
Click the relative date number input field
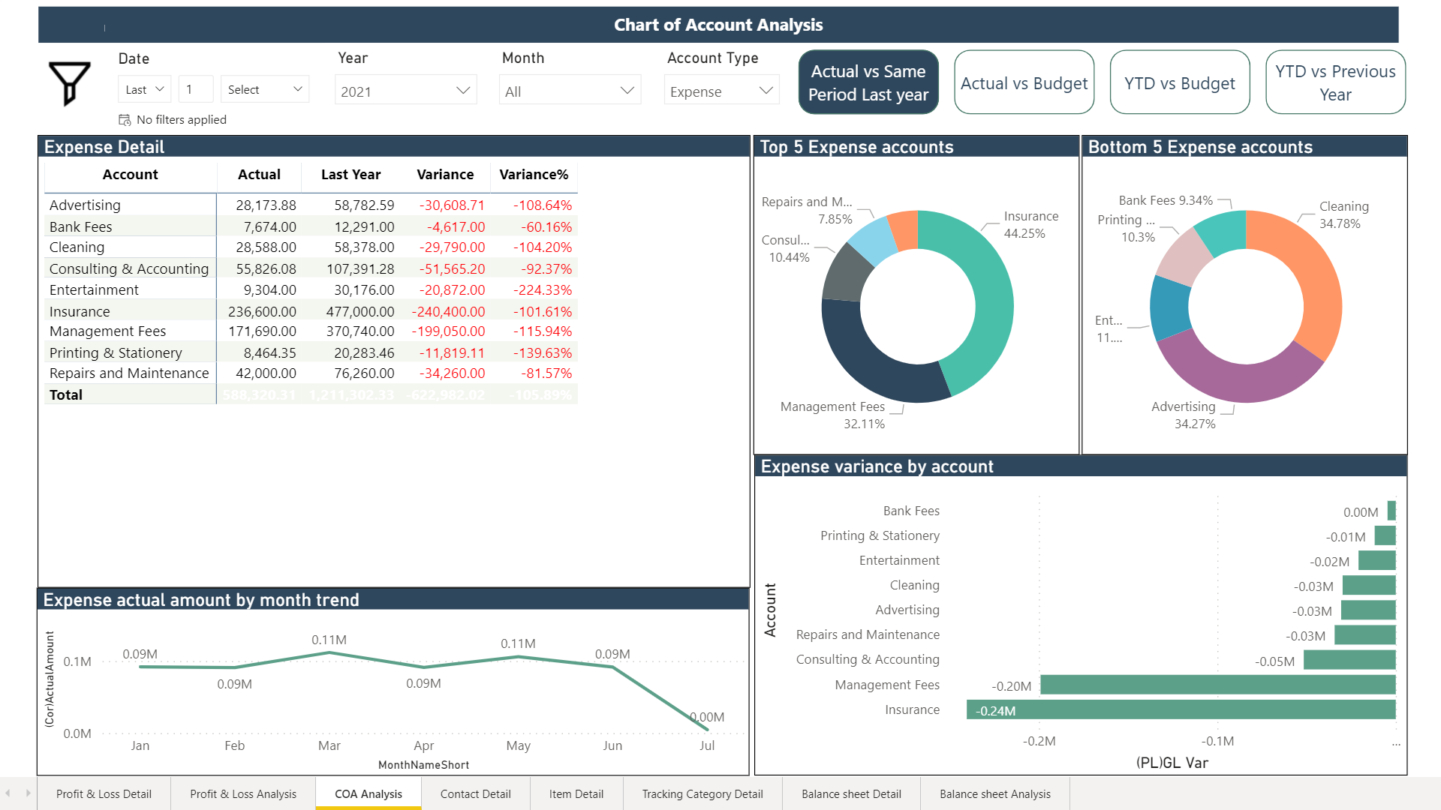pos(196,89)
